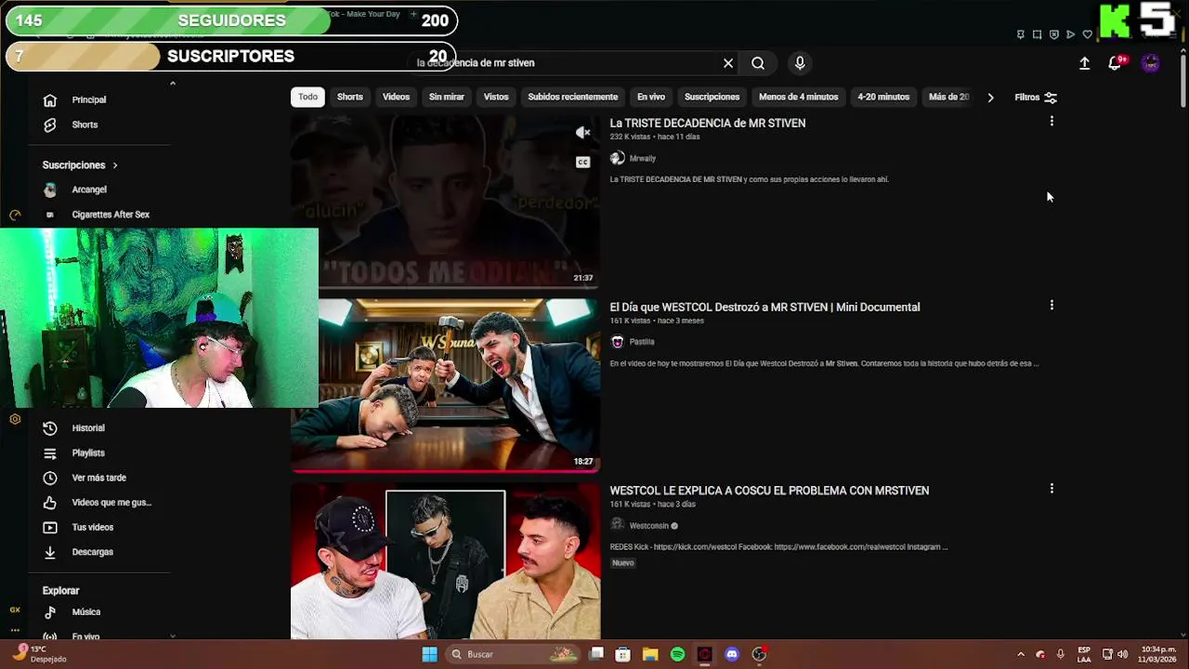This screenshot has height=669, width=1189.
Task: Open the Principal home icon in the sidebar
Action: pos(50,99)
